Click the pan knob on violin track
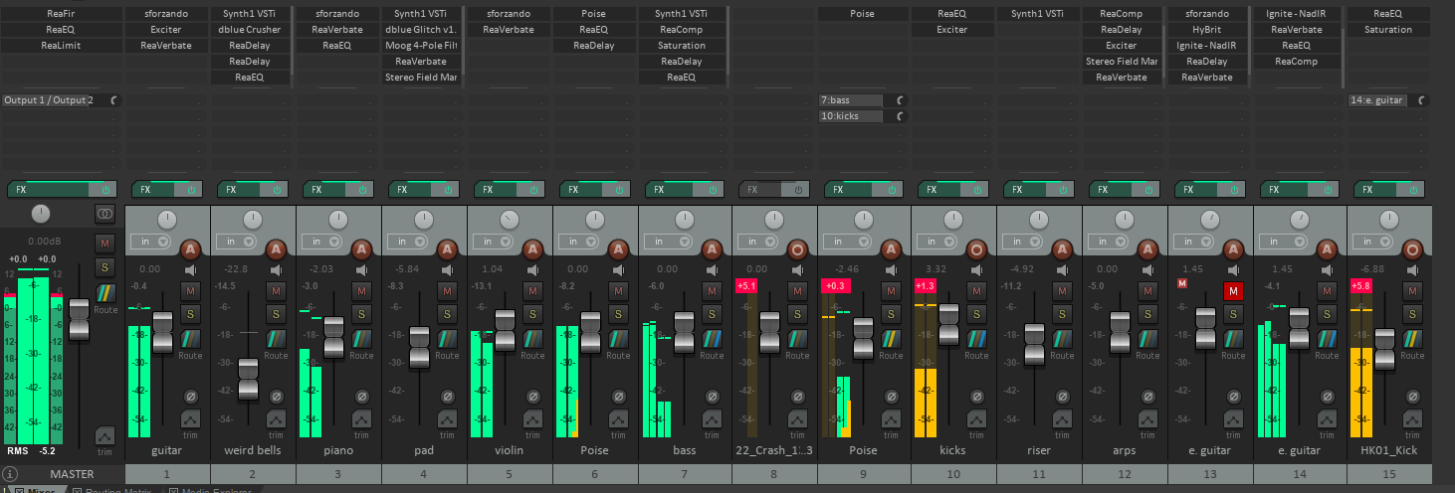1455x493 pixels. click(509, 219)
